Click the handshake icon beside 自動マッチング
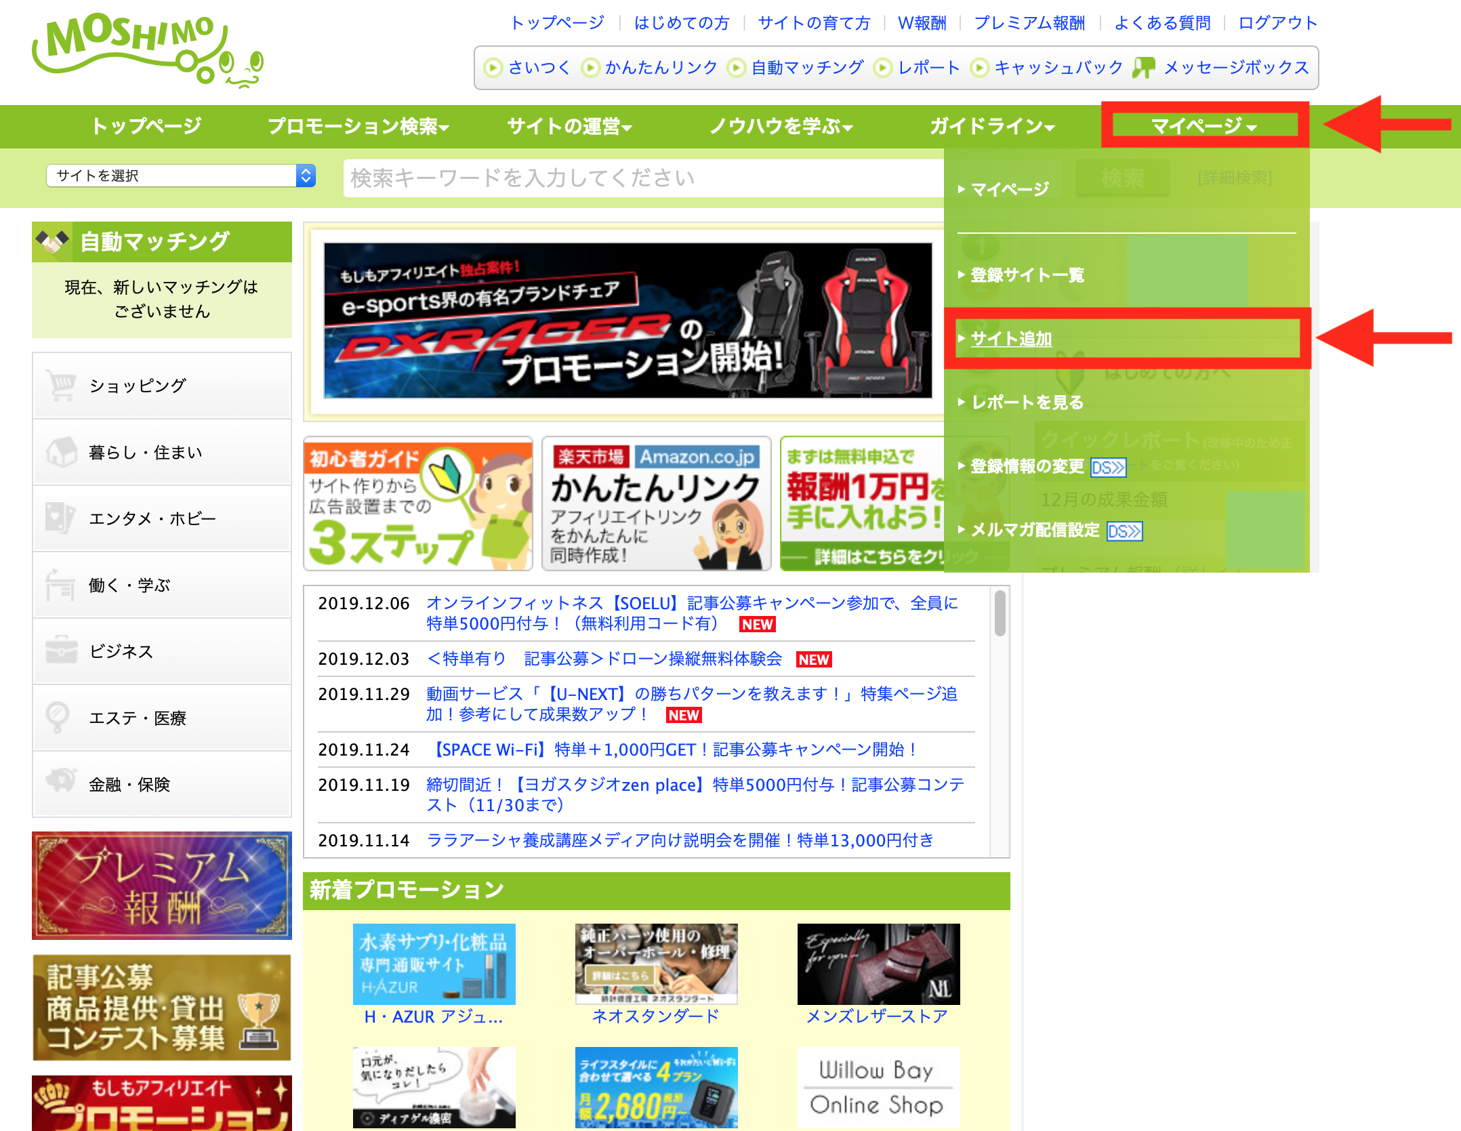 tap(52, 241)
